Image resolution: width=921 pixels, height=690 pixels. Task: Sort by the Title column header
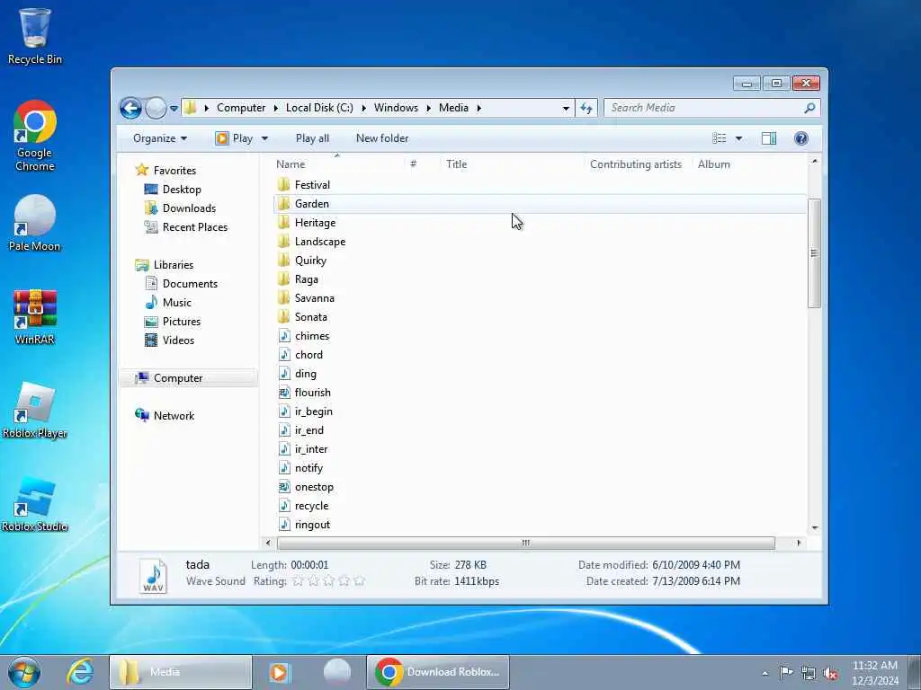[x=456, y=164]
